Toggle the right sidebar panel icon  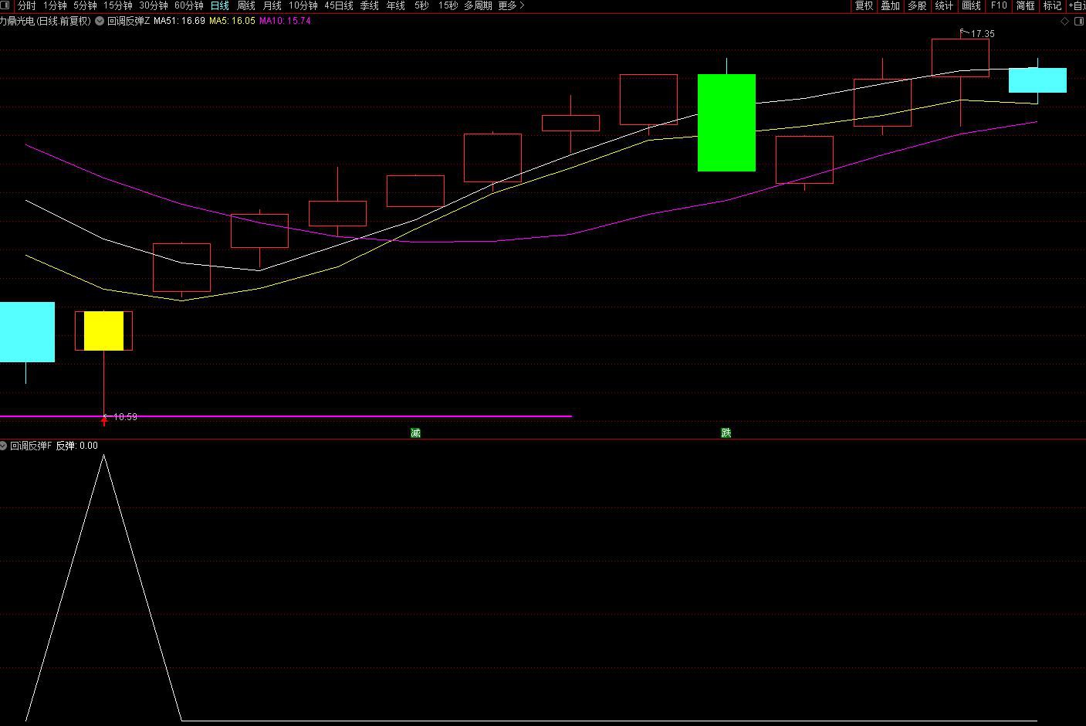1078,22
